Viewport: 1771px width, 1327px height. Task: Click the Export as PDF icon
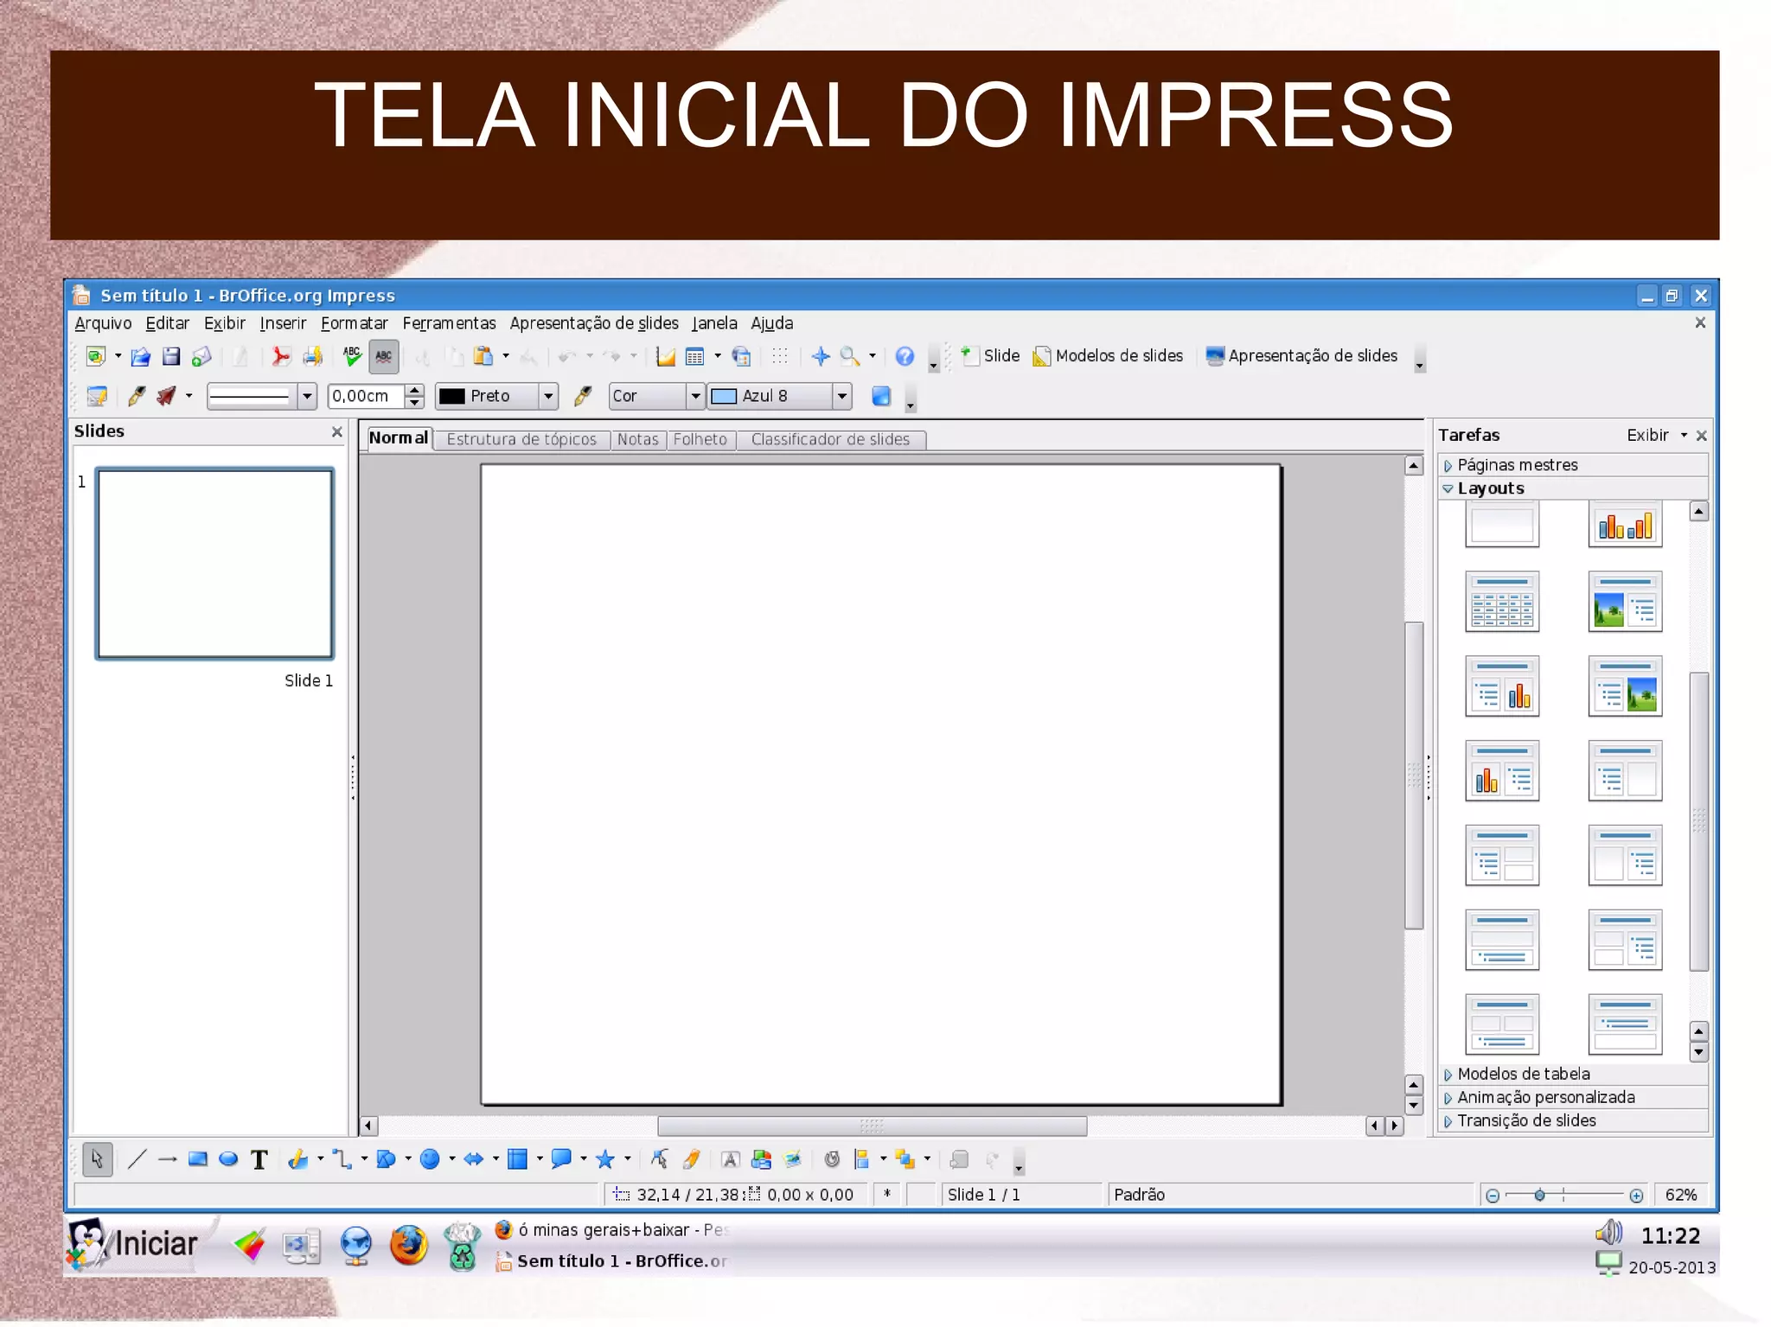coord(281,356)
